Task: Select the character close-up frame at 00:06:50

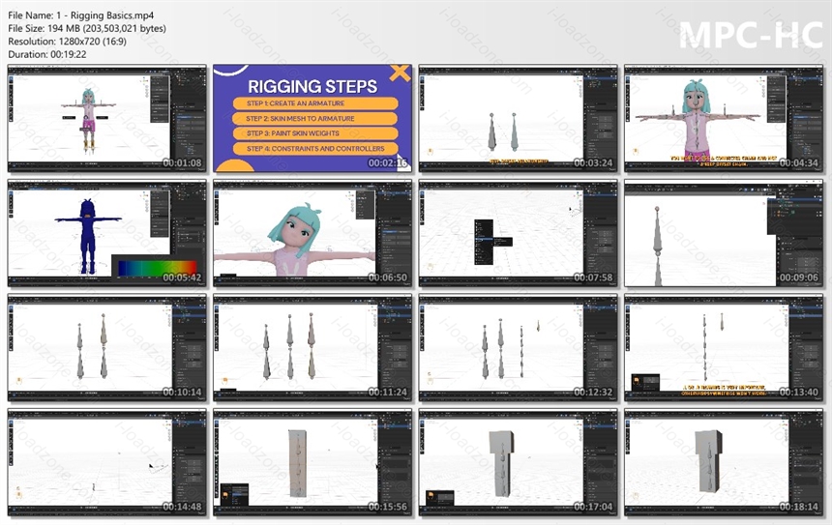Action: coord(312,233)
